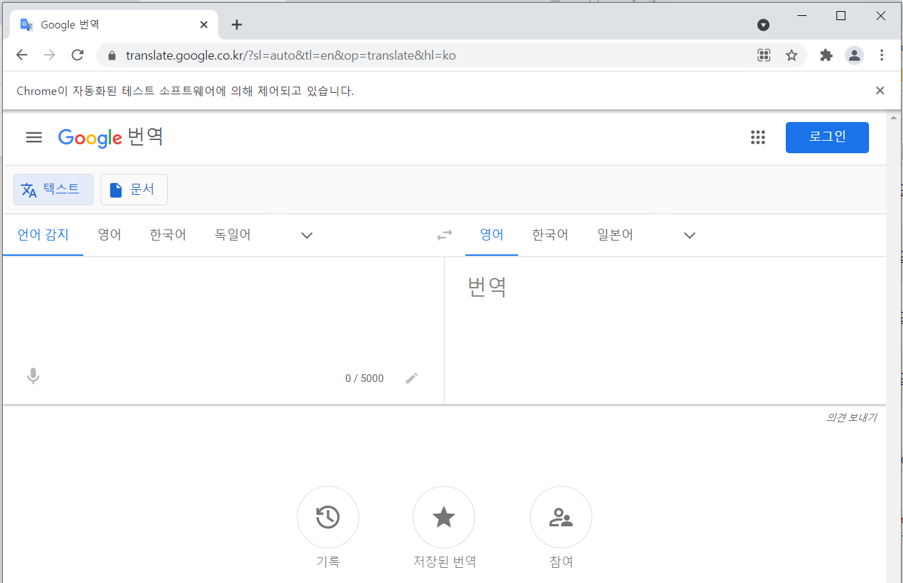This screenshot has width=903, height=583.
Task: Open Chrome extensions puzzle icon
Action: pos(826,55)
